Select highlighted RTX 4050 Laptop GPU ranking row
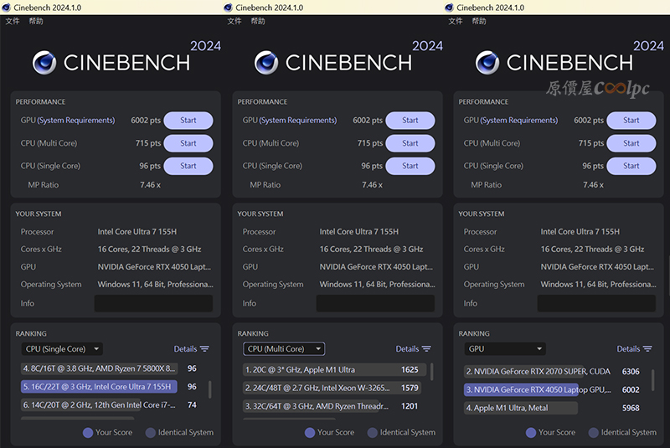Screen dimensions: 670x448 point(553,389)
